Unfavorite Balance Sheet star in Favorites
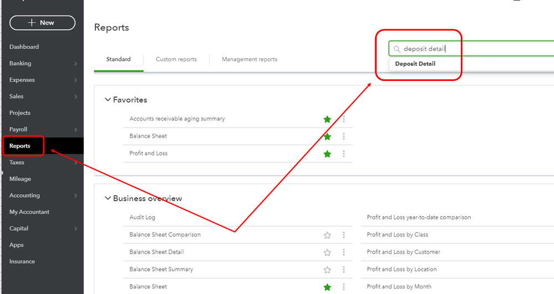The height and width of the screenshot is (294, 554). click(327, 137)
